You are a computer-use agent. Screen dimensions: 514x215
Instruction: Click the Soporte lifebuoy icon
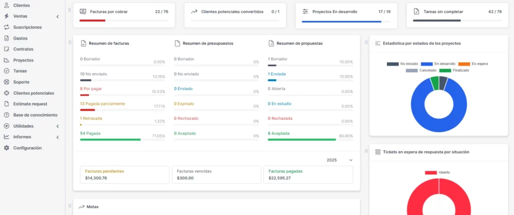click(x=7, y=82)
